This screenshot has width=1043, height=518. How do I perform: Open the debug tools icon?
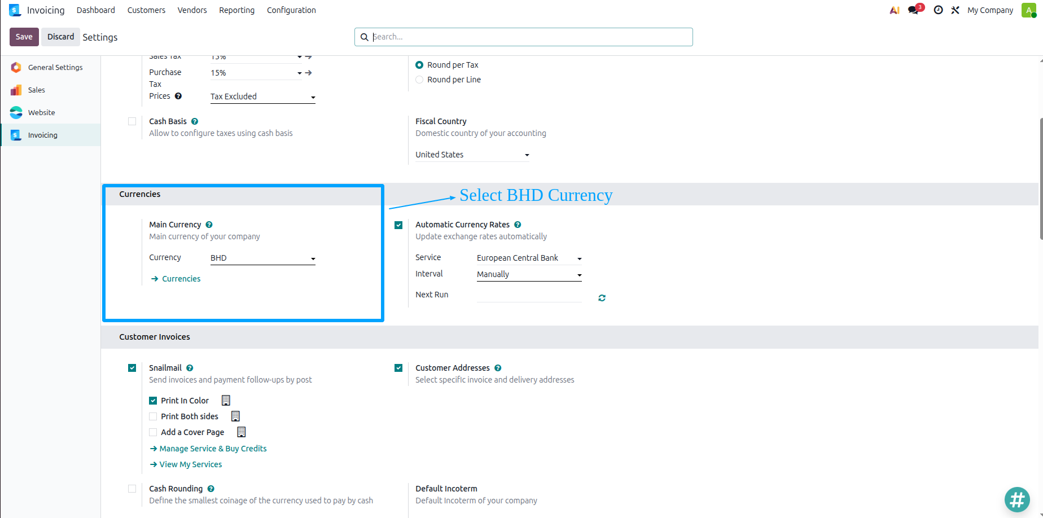[955, 10]
